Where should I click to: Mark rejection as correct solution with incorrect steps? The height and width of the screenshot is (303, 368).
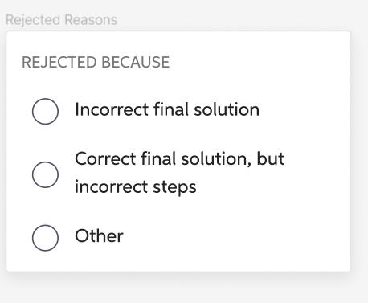(45, 174)
